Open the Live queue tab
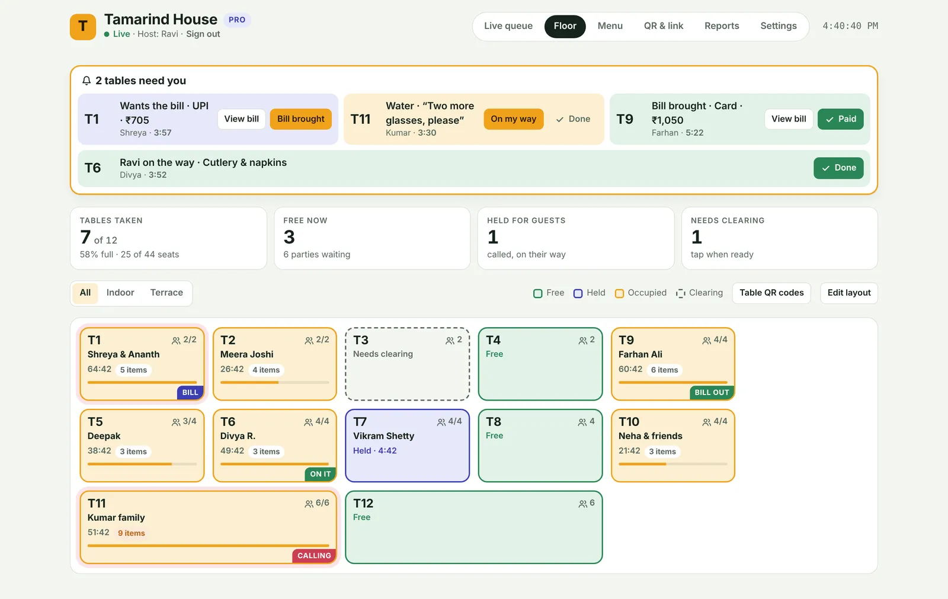The height and width of the screenshot is (599, 948). click(x=508, y=26)
